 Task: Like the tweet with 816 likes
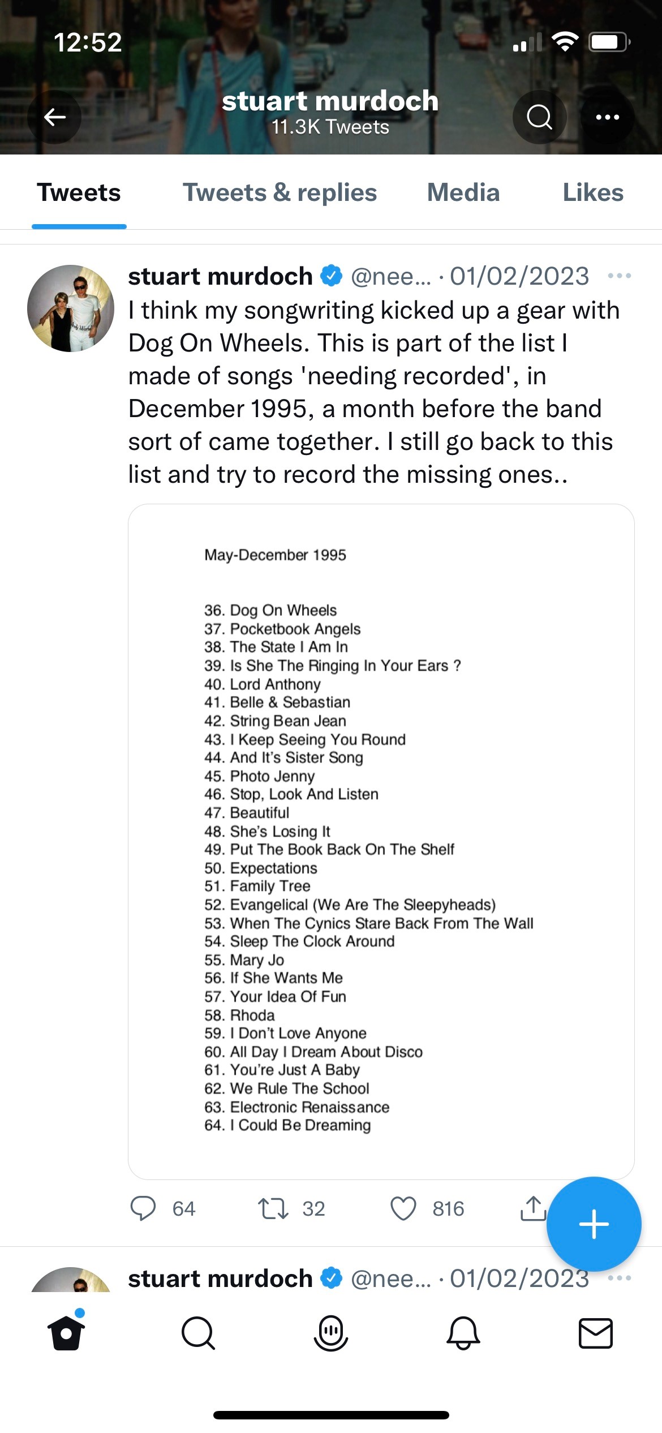(x=403, y=1208)
